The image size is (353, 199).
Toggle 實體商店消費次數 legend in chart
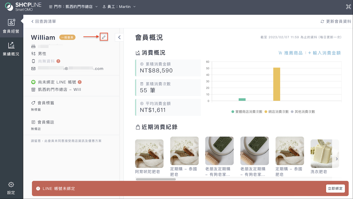(247, 112)
